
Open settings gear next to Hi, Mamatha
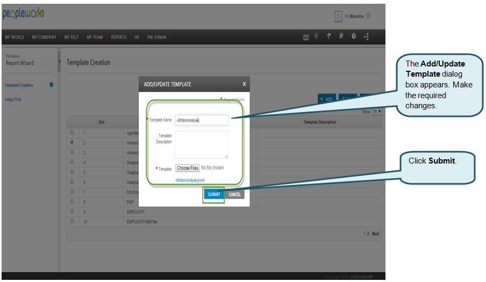click(x=368, y=16)
